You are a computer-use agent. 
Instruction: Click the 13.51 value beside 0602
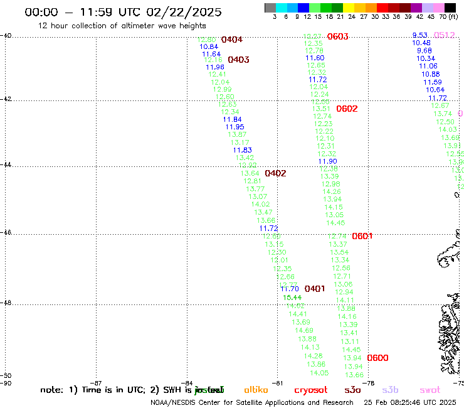click(x=321, y=109)
